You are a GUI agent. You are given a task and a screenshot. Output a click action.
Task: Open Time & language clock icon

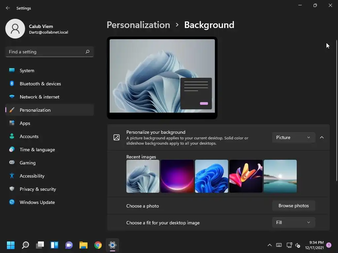click(12, 149)
